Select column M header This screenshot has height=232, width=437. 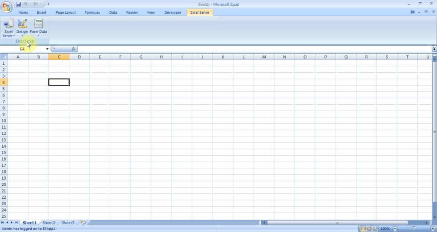pyautogui.click(x=264, y=57)
